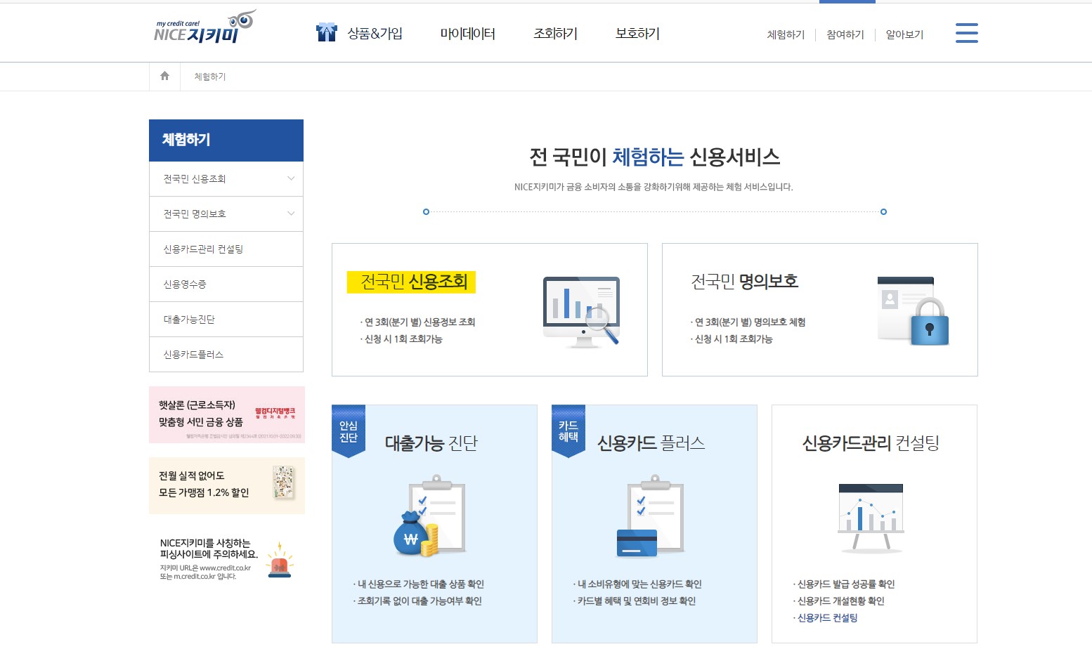Click the 신용카드 컨설팅 blue link
This screenshot has height=649, width=1092.
(828, 618)
